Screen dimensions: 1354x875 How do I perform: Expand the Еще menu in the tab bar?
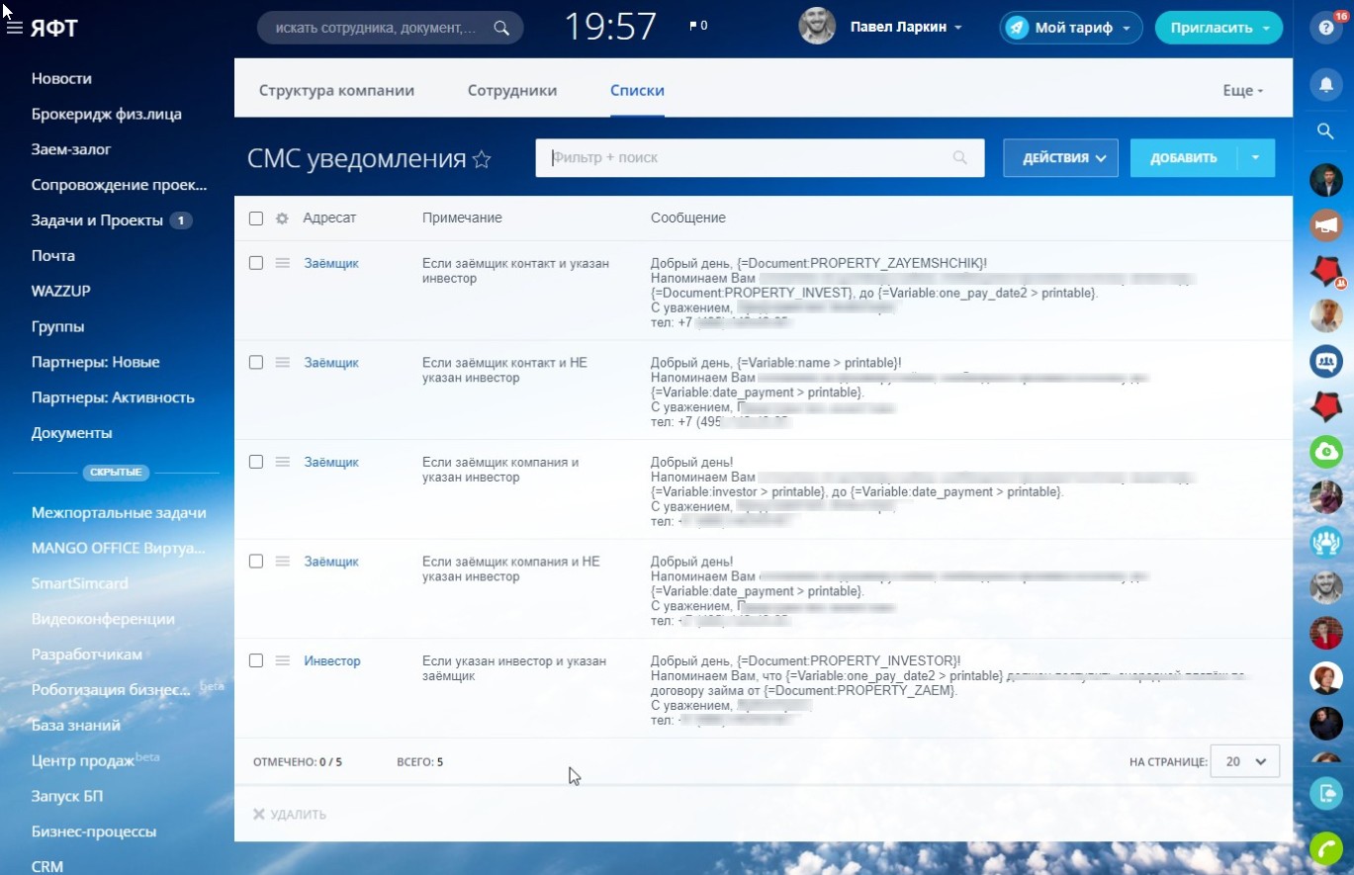[x=1243, y=91]
